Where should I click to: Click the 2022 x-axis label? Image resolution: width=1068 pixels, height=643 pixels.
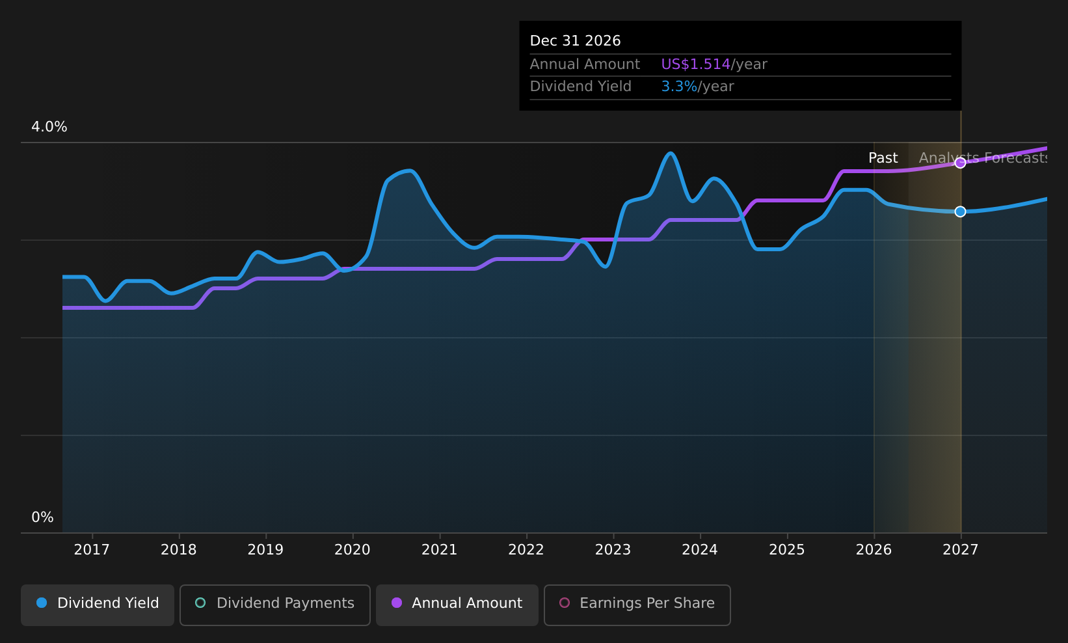(526, 550)
